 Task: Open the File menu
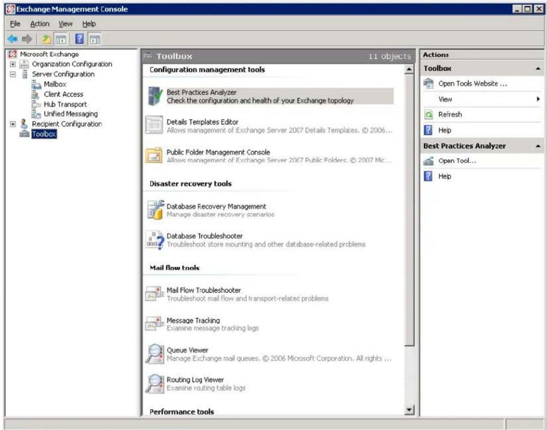tap(15, 24)
